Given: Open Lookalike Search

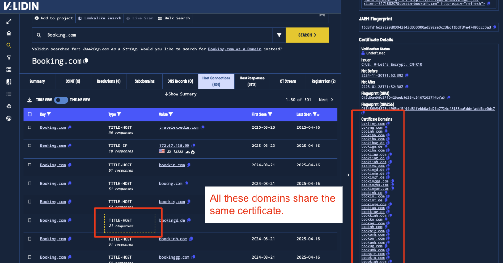Looking at the screenshot, I should point(100,18).
